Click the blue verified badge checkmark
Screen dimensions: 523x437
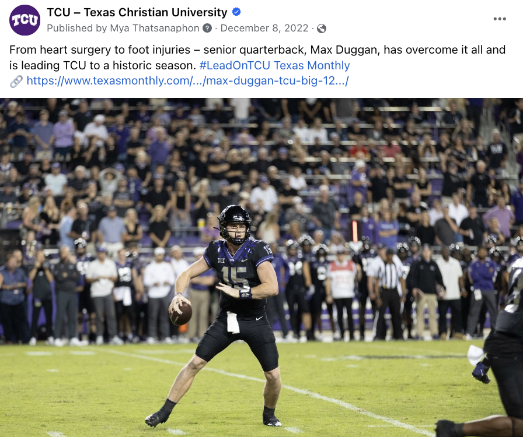236,12
